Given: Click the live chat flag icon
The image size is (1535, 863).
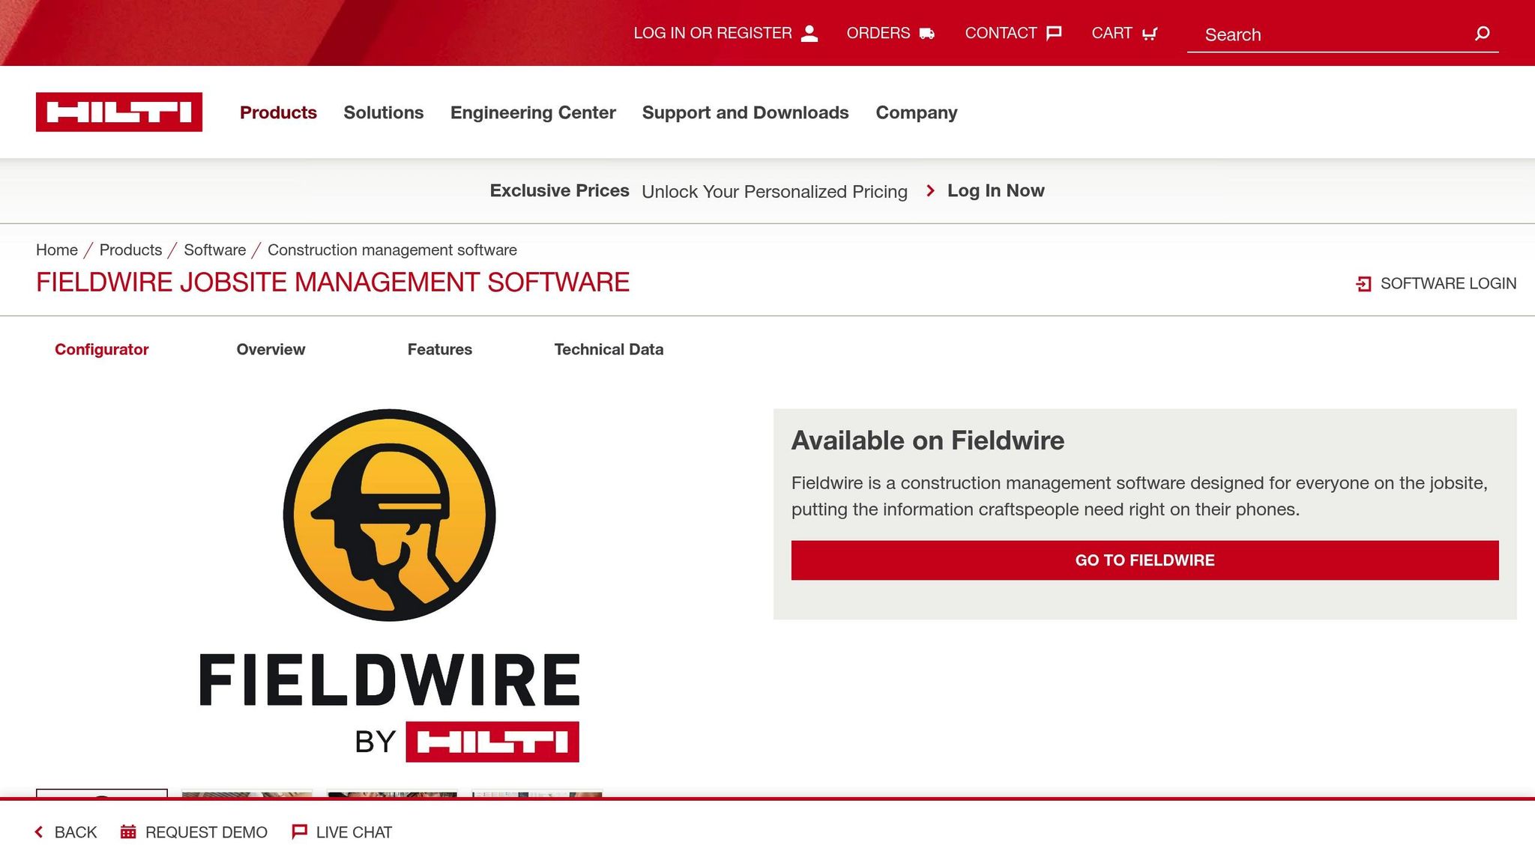Looking at the screenshot, I should pos(299,832).
